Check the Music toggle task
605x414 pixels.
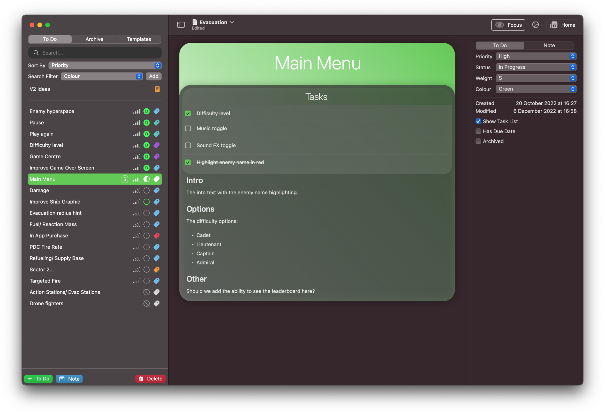[x=188, y=128]
